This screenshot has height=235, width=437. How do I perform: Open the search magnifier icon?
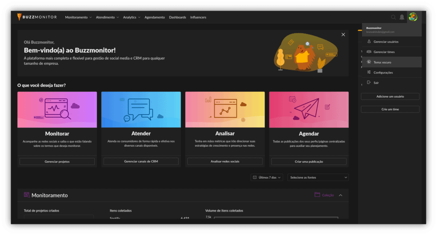(x=393, y=17)
